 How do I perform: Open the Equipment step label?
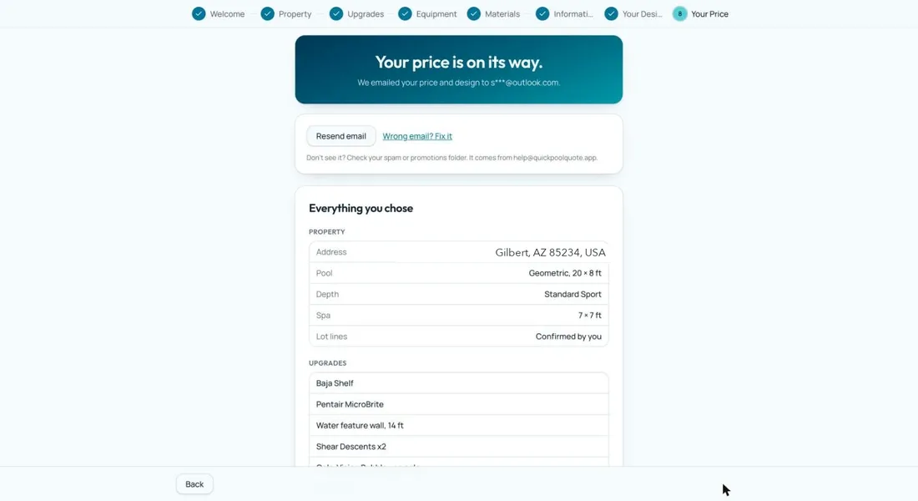[x=436, y=14]
